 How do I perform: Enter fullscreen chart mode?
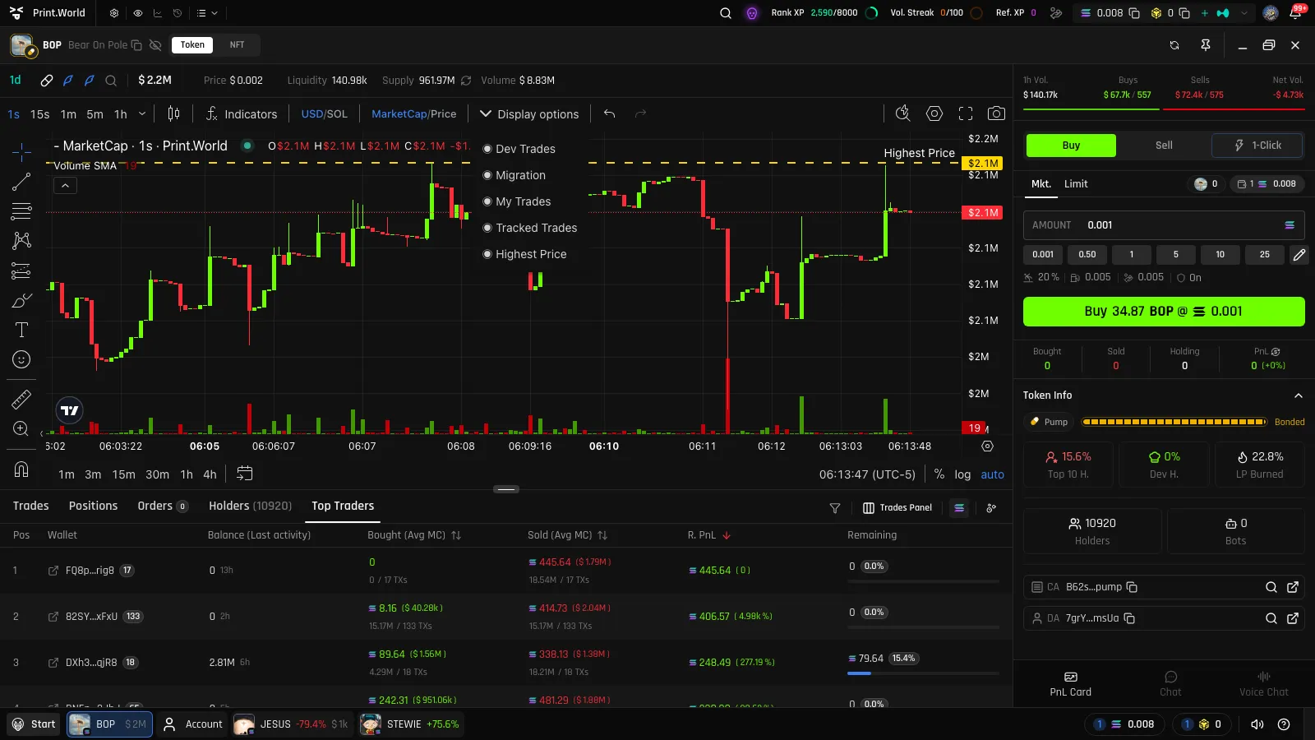click(966, 113)
